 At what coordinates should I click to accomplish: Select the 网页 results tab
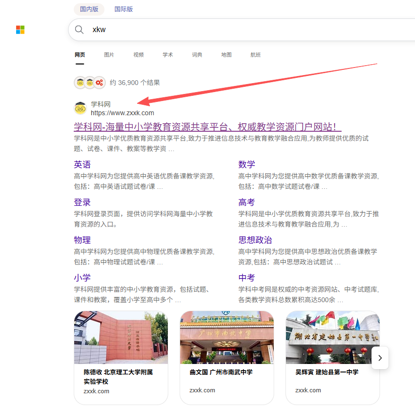[x=80, y=55]
